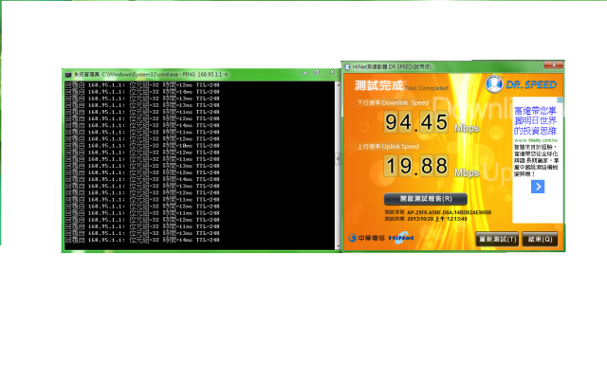Click the DR.SPEED title bar app icon

click(x=347, y=67)
